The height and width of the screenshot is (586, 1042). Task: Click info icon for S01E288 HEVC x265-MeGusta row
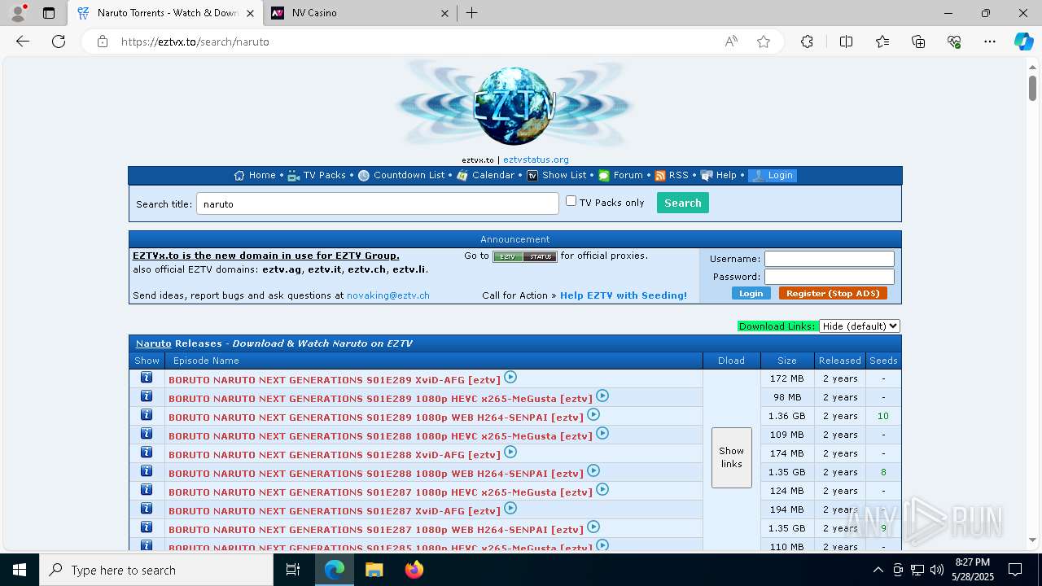(x=147, y=434)
